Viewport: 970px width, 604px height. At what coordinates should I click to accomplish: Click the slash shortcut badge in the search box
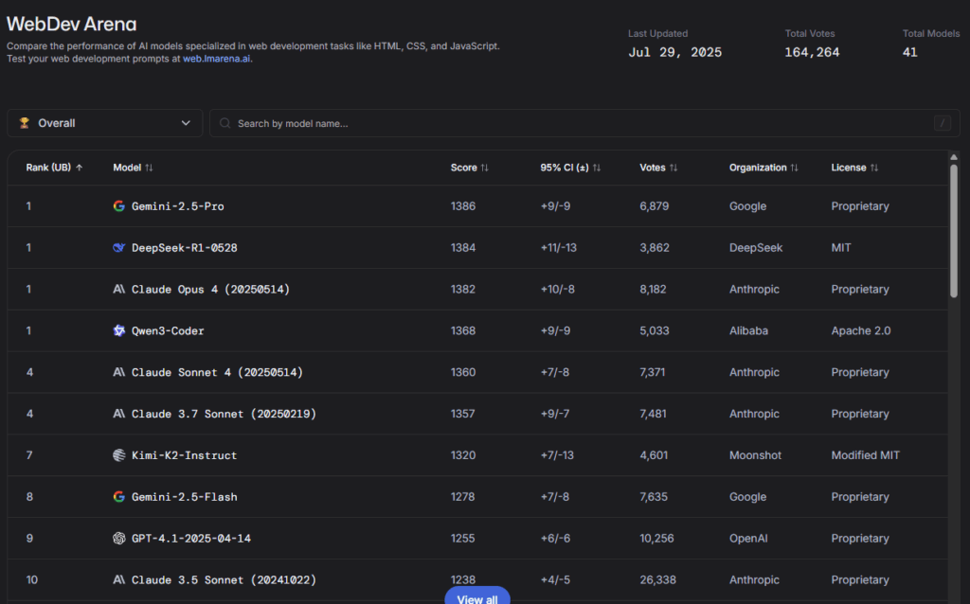click(943, 123)
